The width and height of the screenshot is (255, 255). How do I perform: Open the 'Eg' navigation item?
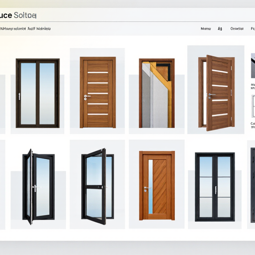[220, 29]
